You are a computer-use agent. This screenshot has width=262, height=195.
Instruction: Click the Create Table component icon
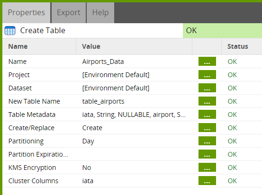[x=10, y=31]
